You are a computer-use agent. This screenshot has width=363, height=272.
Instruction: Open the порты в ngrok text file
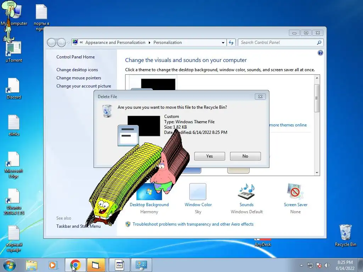(x=41, y=17)
